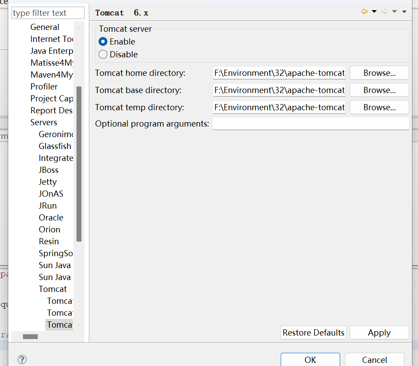Open the preferences view menu dropdown
Screen dimensions: 418x366
(x=404, y=11)
